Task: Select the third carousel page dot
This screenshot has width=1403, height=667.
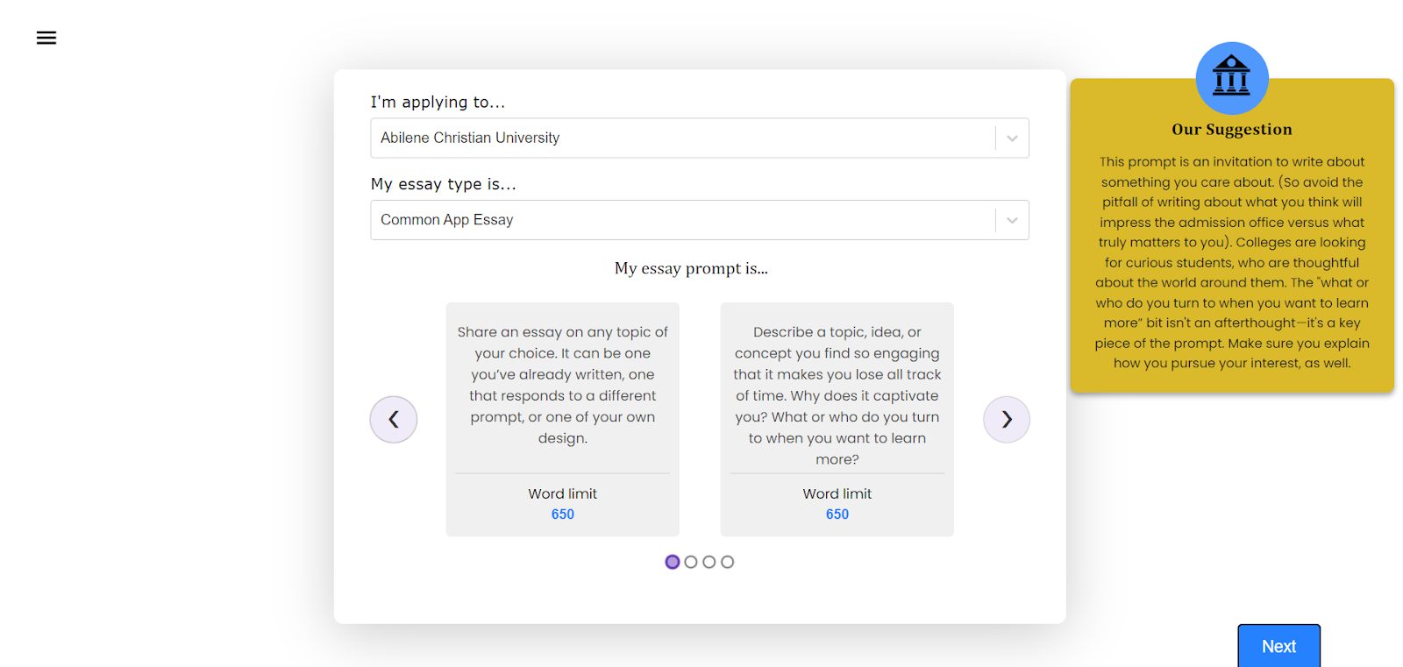Action: pyautogui.click(x=709, y=562)
